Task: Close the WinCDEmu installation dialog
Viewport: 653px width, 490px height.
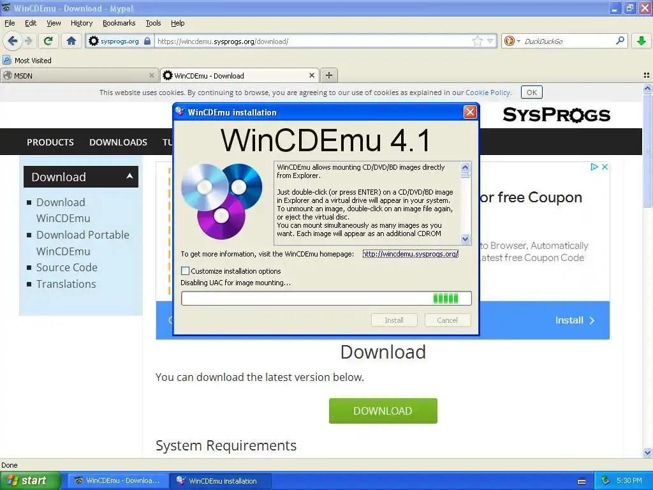Action: pos(470,112)
